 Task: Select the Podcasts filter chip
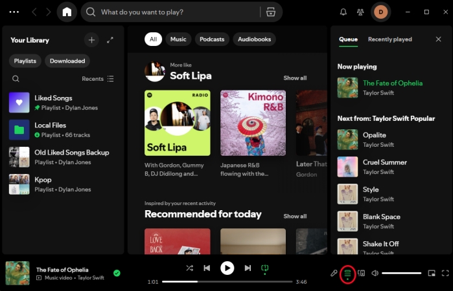212,39
